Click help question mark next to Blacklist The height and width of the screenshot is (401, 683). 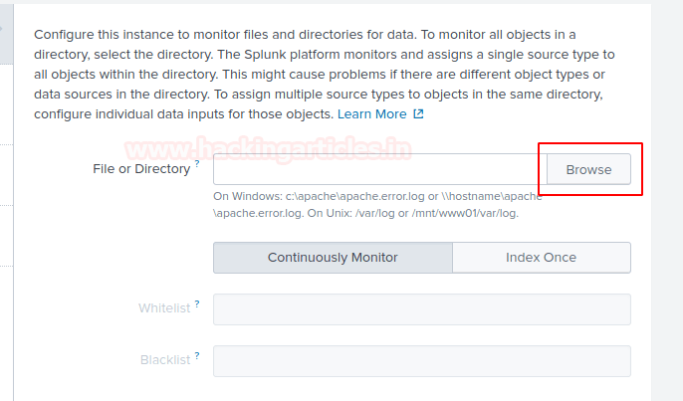point(197,354)
